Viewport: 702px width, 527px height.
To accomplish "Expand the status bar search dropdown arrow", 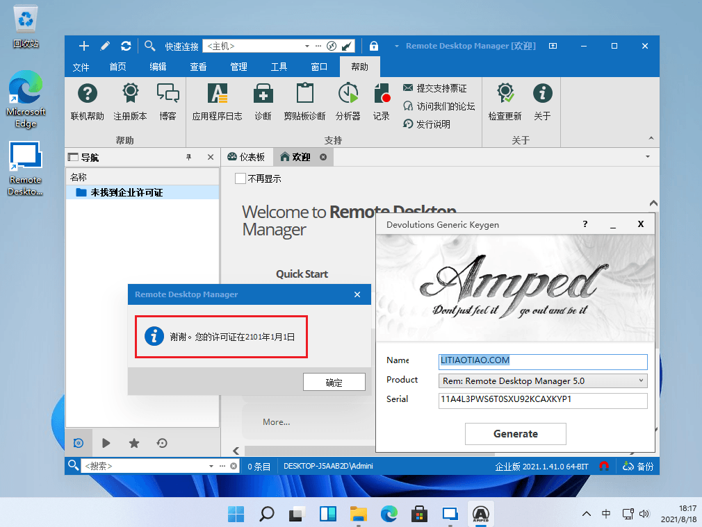I will (x=211, y=466).
